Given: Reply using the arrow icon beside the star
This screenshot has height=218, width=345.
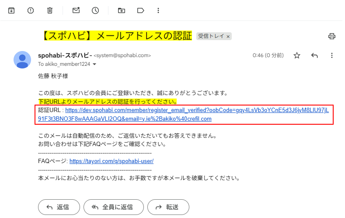Looking at the screenshot, I should pyautogui.click(x=314, y=55).
